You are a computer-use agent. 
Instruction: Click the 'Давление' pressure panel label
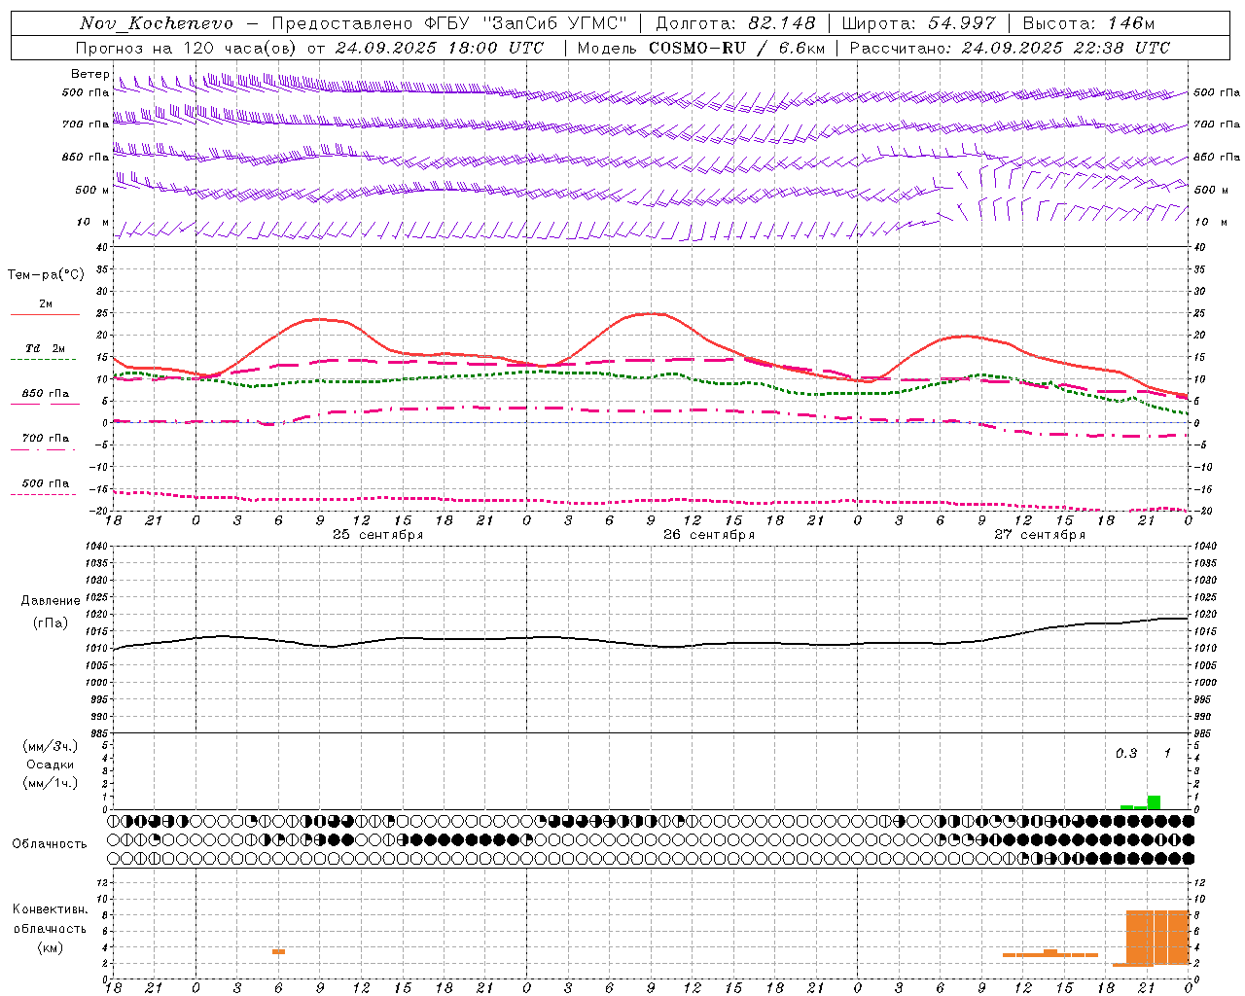coord(51,601)
